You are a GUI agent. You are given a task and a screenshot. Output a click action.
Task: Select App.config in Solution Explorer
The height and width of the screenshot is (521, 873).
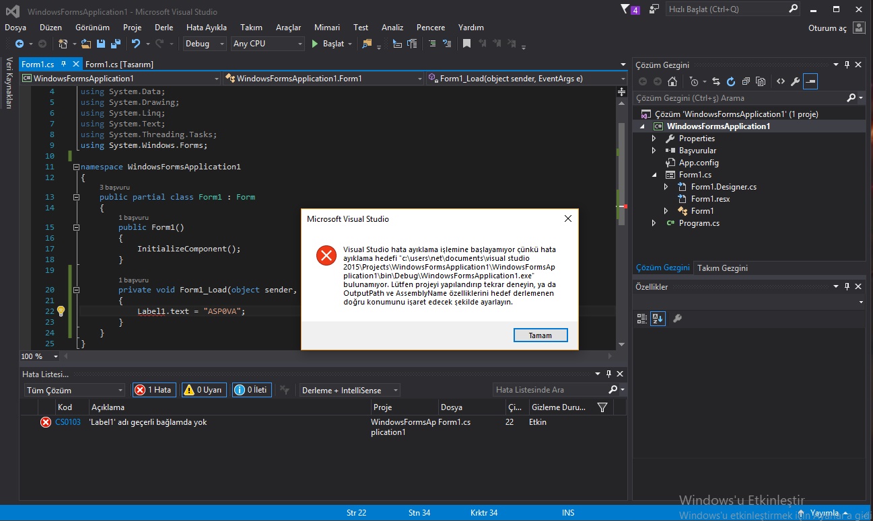699,163
